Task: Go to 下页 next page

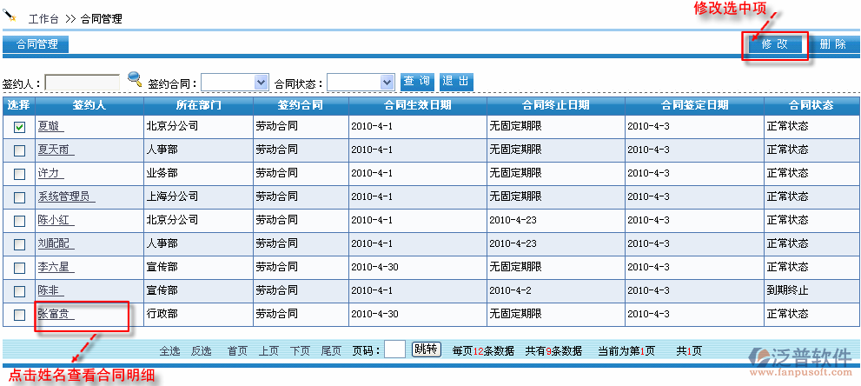Action: click(300, 351)
